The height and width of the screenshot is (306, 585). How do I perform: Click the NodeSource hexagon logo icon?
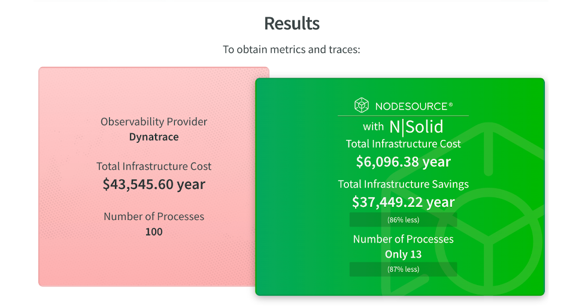(x=361, y=105)
